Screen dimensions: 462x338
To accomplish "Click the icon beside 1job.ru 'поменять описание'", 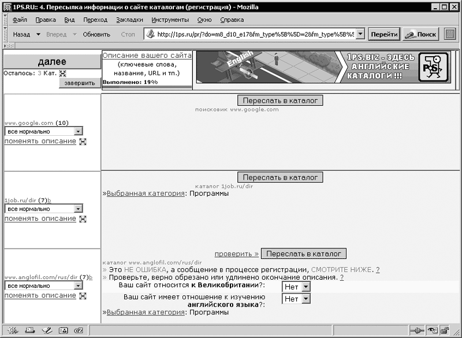I will (83, 219).
